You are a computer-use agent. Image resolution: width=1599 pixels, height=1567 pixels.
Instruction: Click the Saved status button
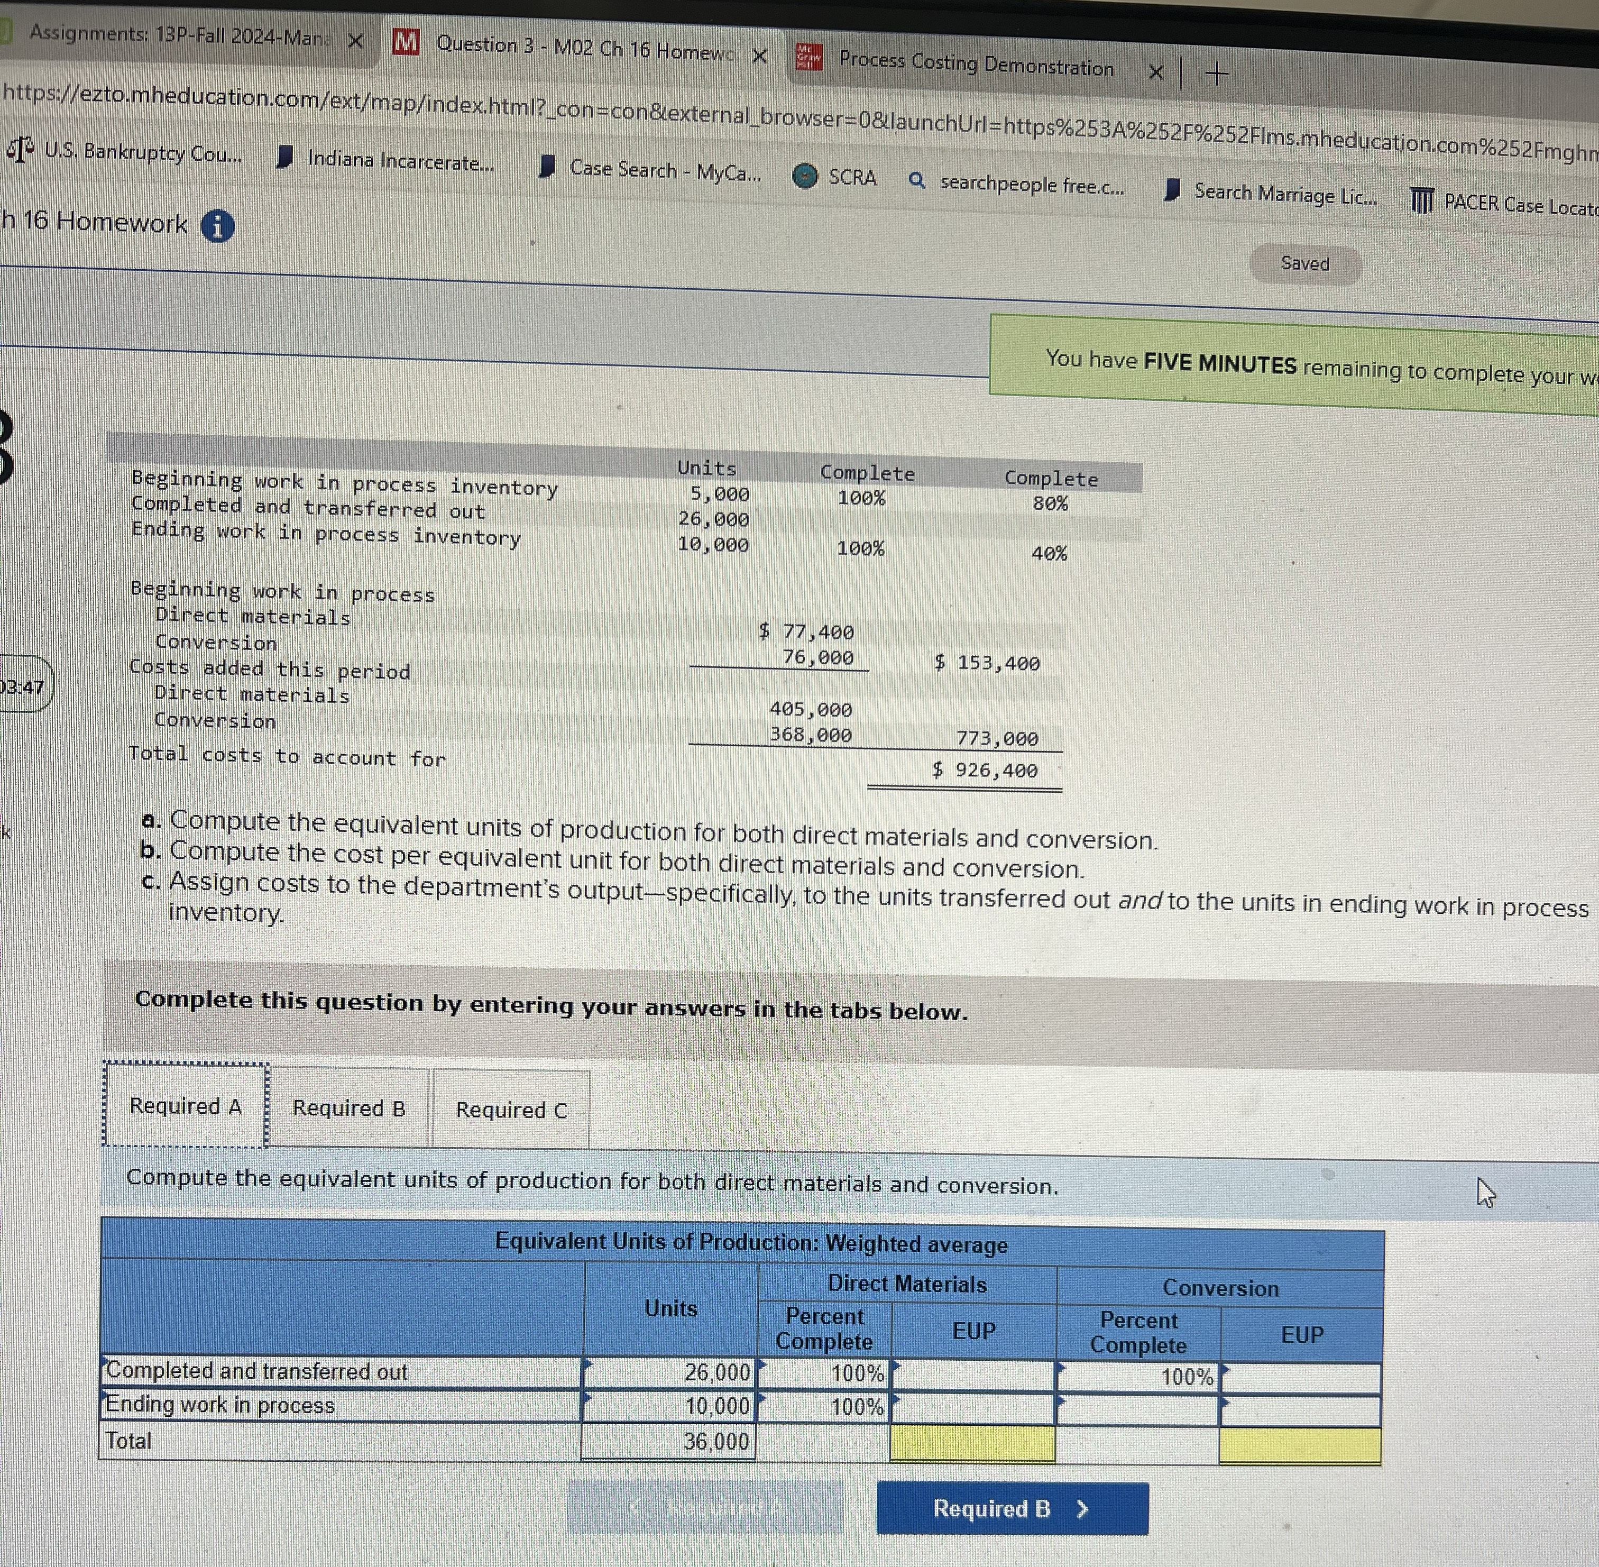tap(1304, 264)
